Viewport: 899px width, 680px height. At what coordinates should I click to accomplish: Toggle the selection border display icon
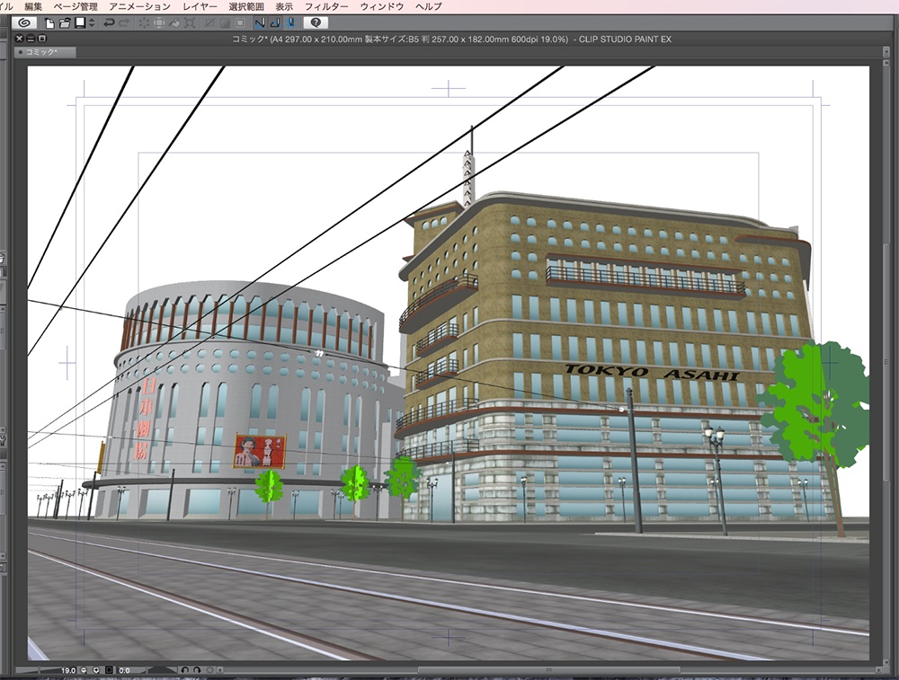[x=240, y=23]
